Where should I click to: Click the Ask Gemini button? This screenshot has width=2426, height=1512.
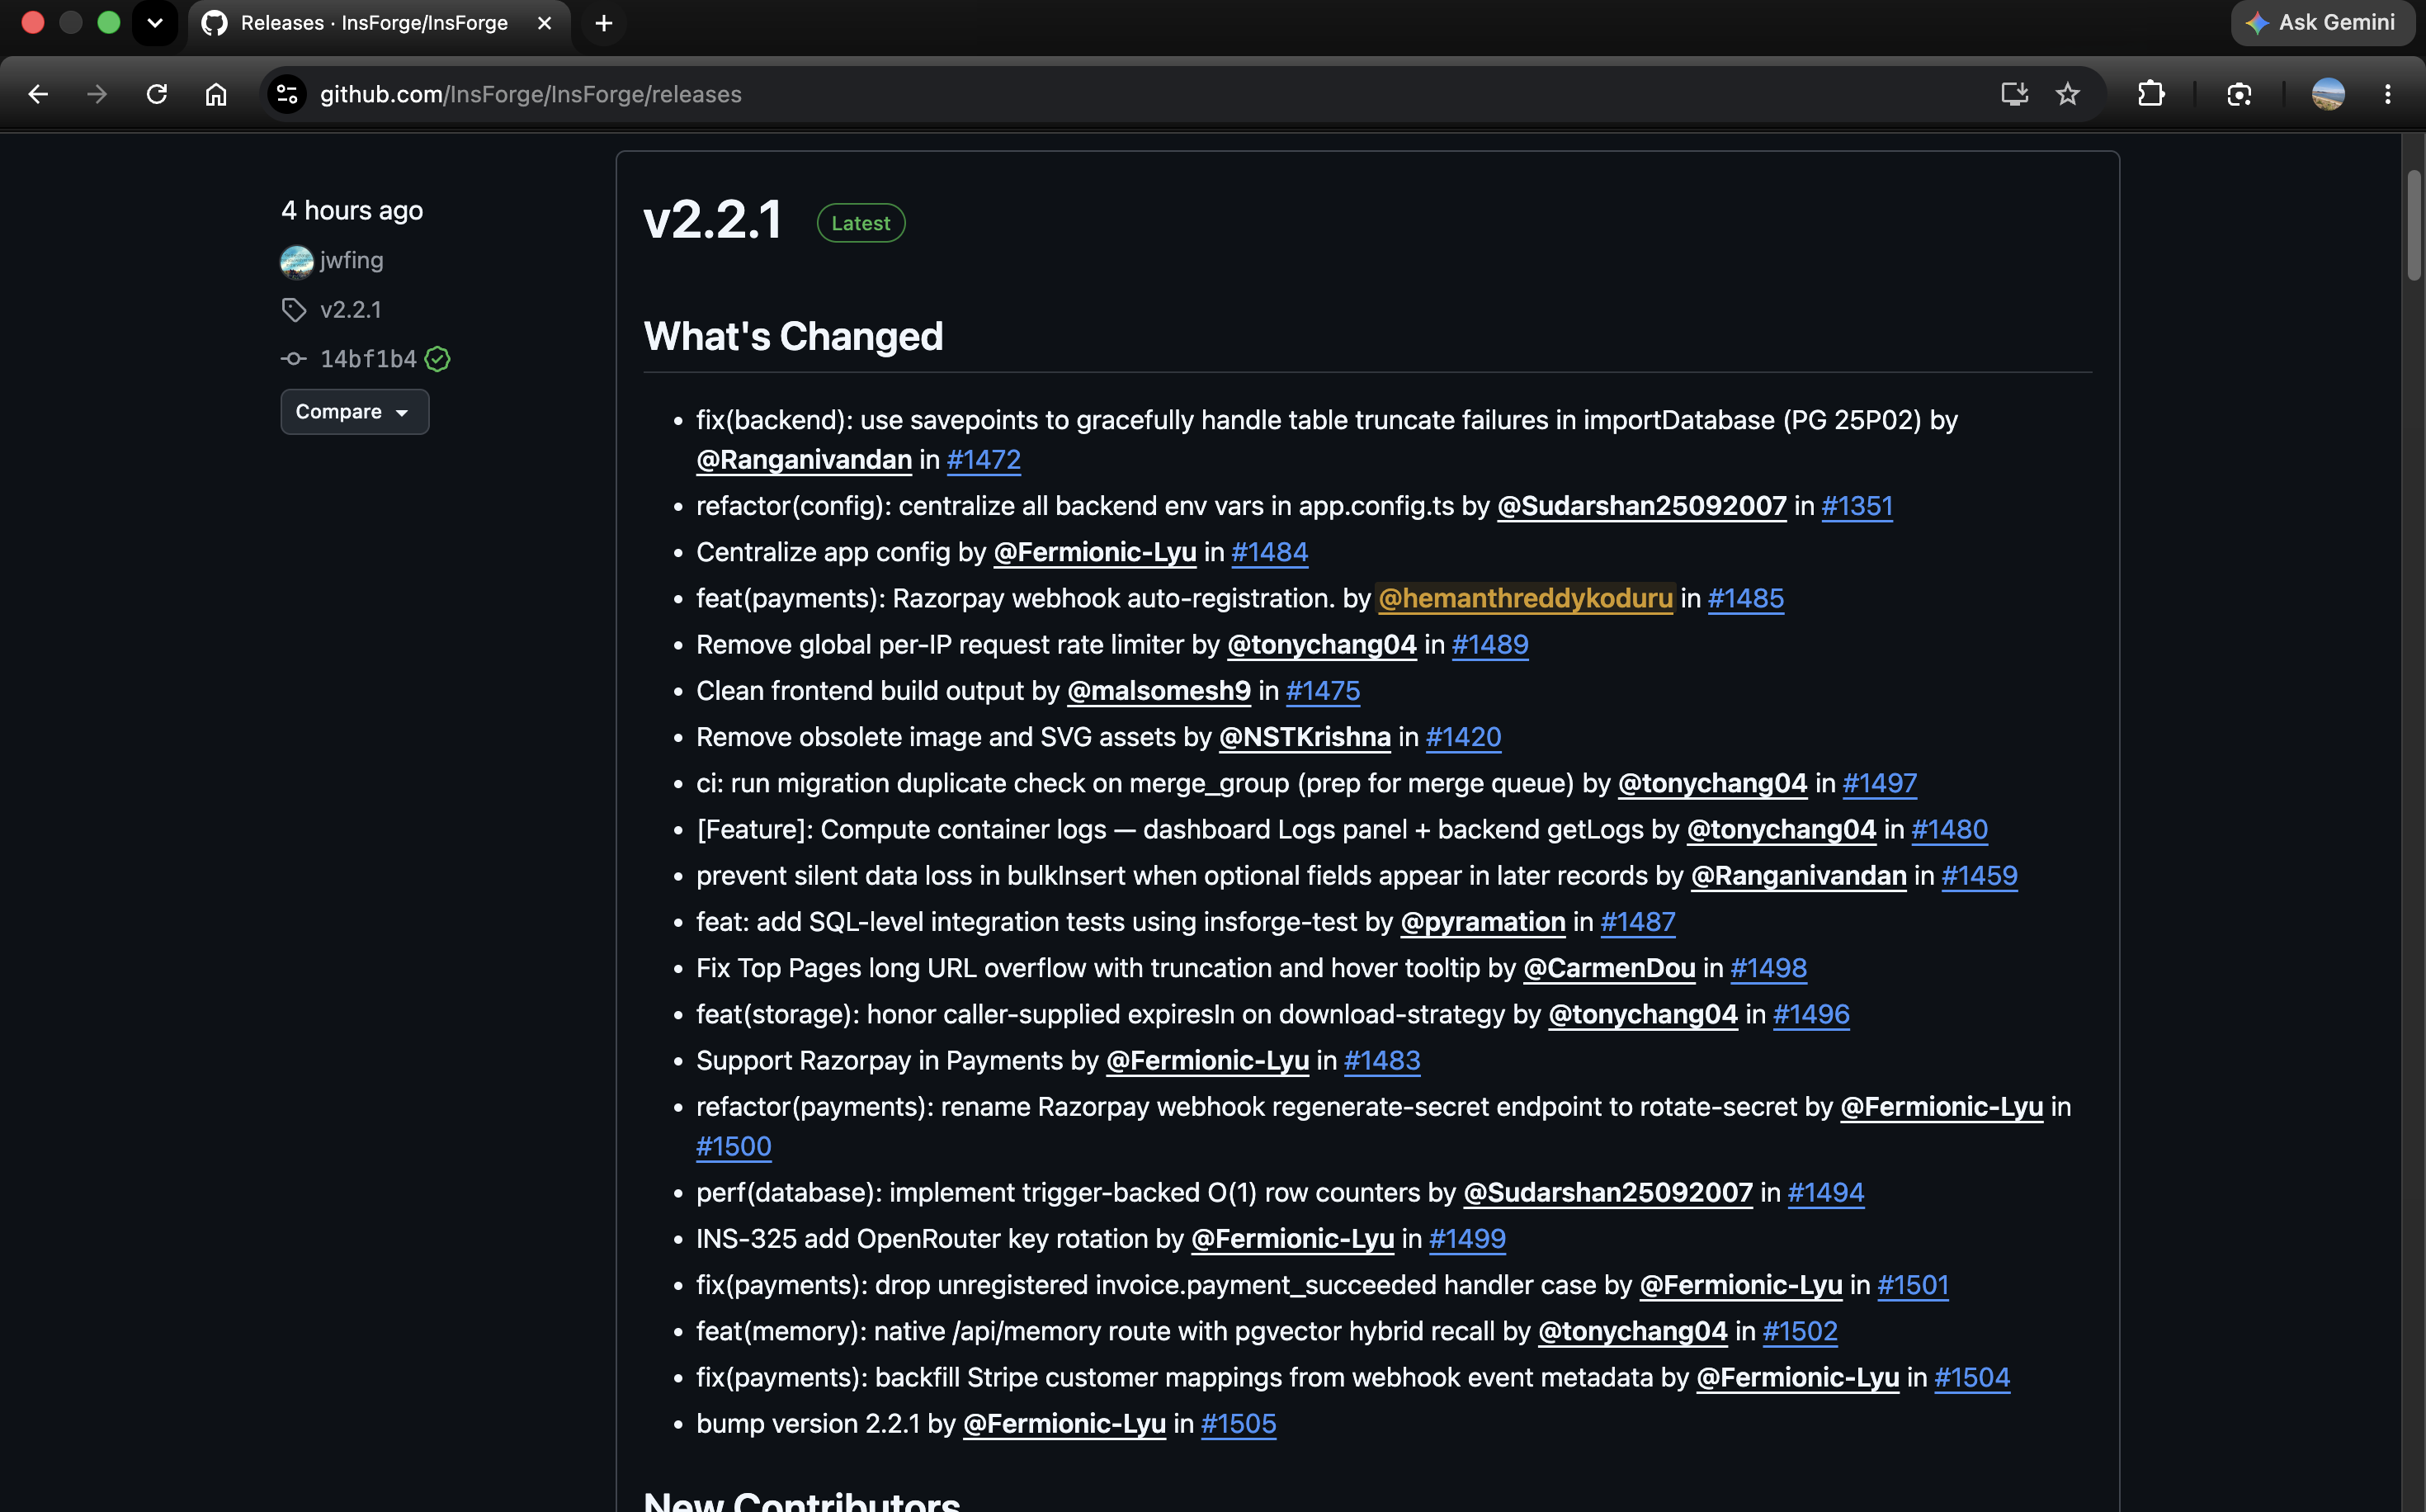[2321, 22]
